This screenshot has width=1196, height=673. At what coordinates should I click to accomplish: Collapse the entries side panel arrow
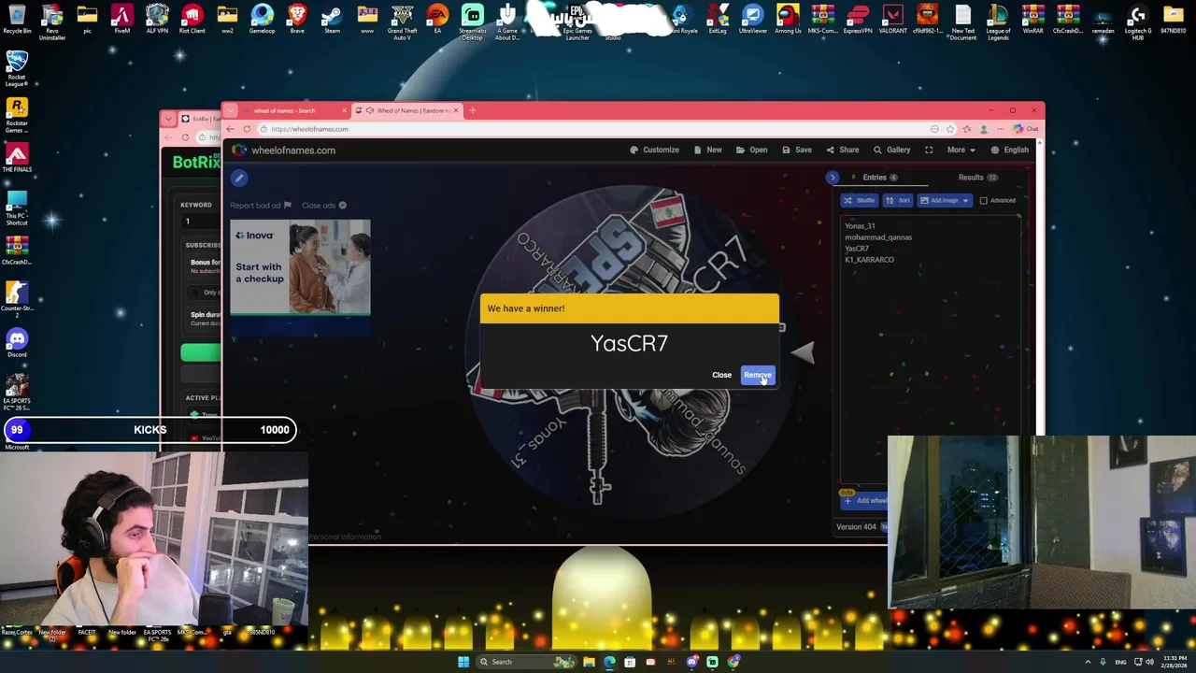click(833, 177)
